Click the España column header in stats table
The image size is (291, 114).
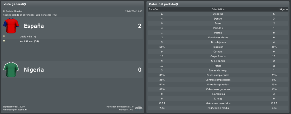(x=153, y=9)
